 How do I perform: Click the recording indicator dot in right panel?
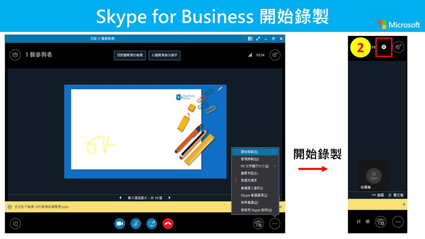(x=384, y=47)
